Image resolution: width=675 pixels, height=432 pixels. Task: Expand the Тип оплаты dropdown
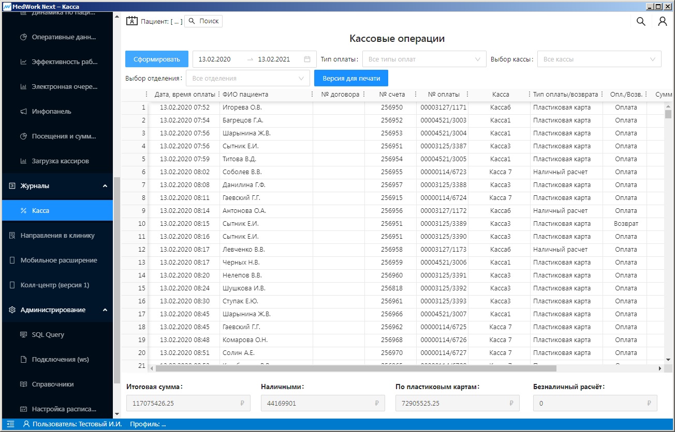(x=424, y=59)
